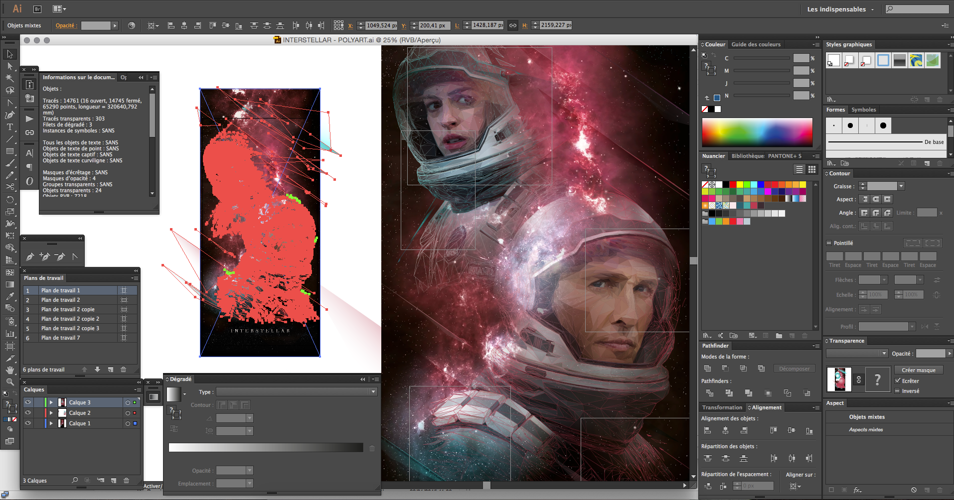Switch to Transformation tab
This screenshot has width=954, height=500.
722,407
